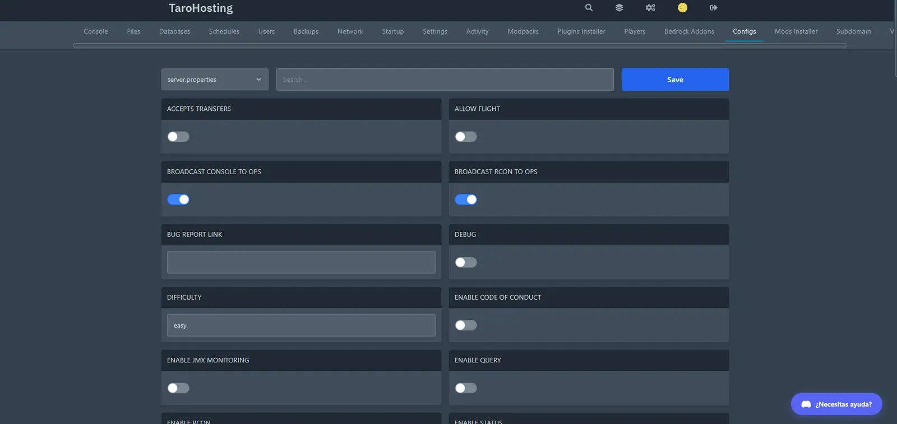Click the Difficulty field showing easy
This screenshot has height=424, width=897.
point(301,325)
